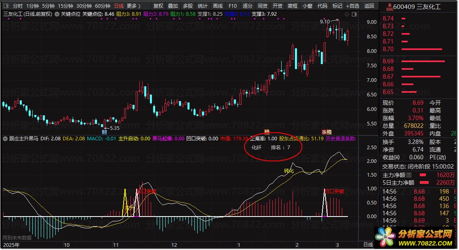
Task: Add stock via +自选 button
Action: click(x=353, y=6)
